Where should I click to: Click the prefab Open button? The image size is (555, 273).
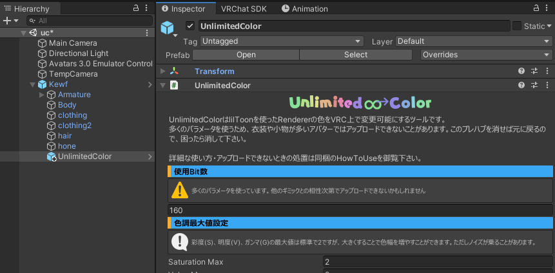pyautogui.click(x=246, y=55)
